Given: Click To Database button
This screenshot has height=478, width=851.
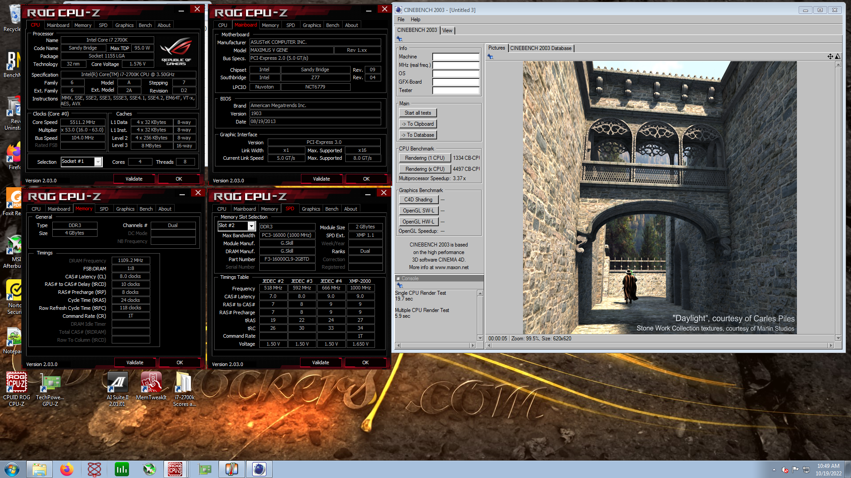Looking at the screenshot, I should tap(418, 135).
